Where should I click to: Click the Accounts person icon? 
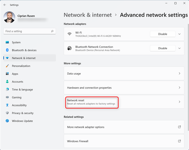pos(7,82)
